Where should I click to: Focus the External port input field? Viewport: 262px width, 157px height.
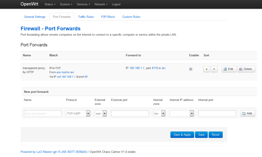point(130,113)
